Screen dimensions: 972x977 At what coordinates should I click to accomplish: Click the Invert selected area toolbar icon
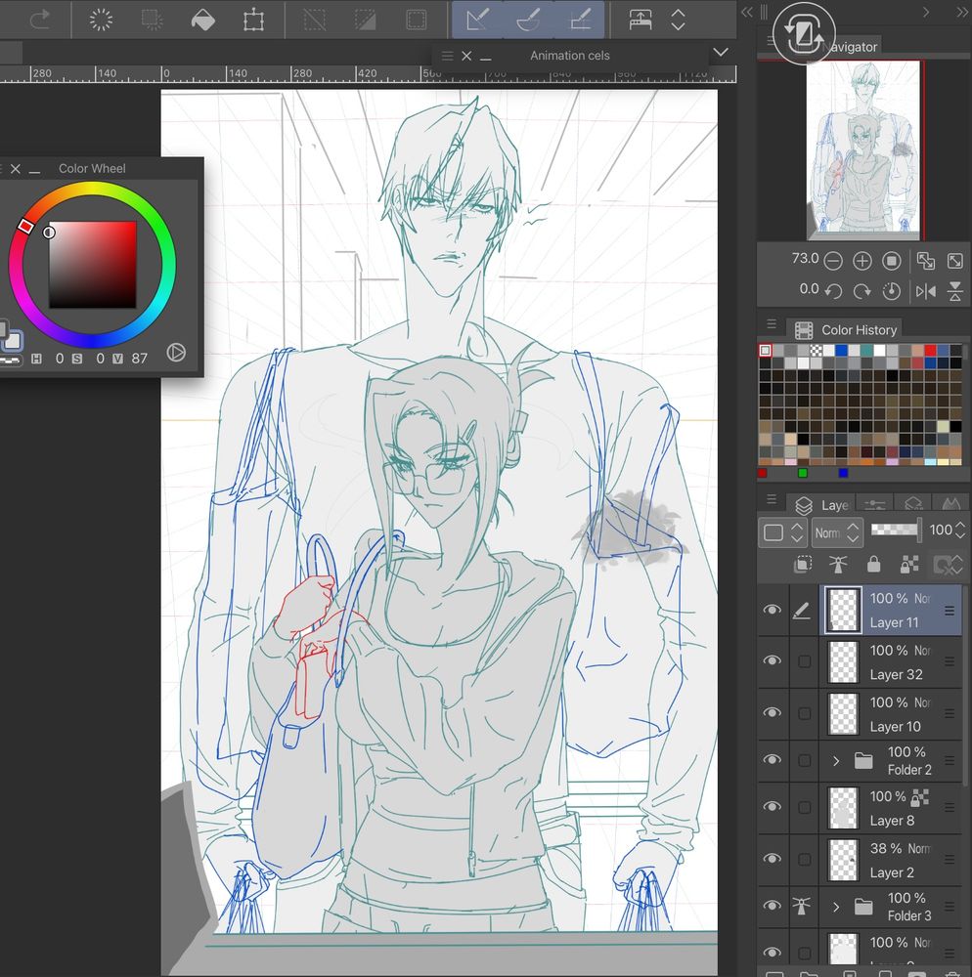(x=366, y=20)
